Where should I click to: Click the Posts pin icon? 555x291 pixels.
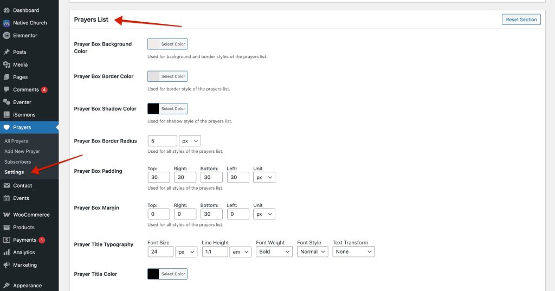7,51
